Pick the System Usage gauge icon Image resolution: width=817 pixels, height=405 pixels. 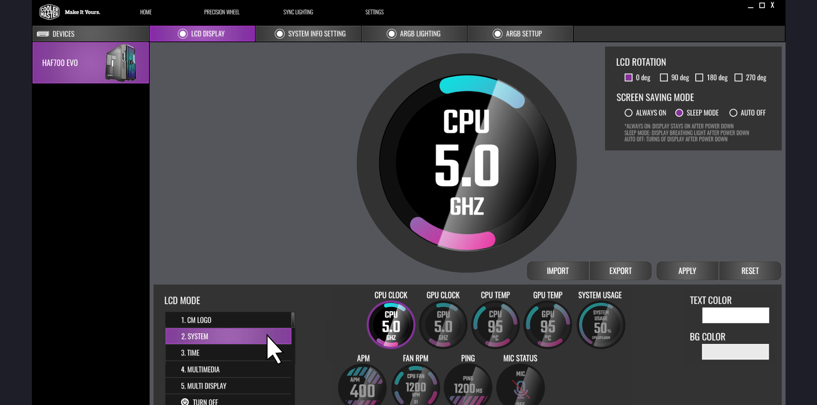[x=601, y=325]
